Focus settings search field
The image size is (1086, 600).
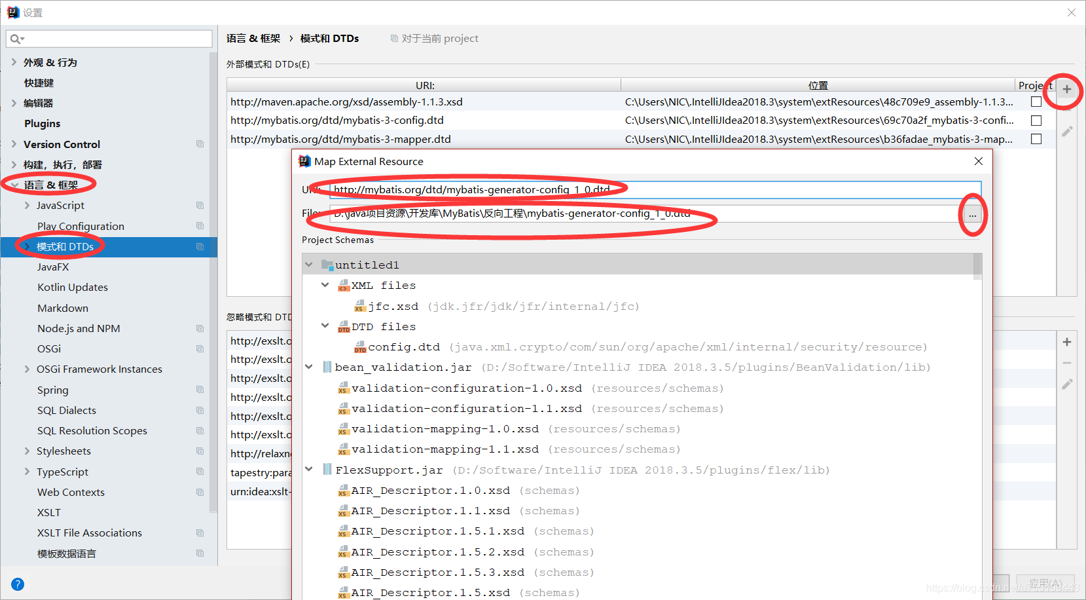[109, 39]
